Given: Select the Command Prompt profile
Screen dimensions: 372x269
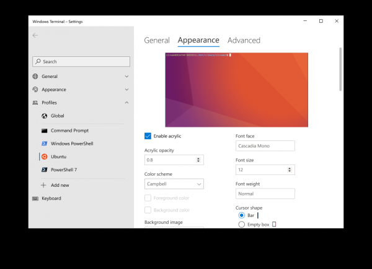Looking at the screenshot, I should (69, 130).
